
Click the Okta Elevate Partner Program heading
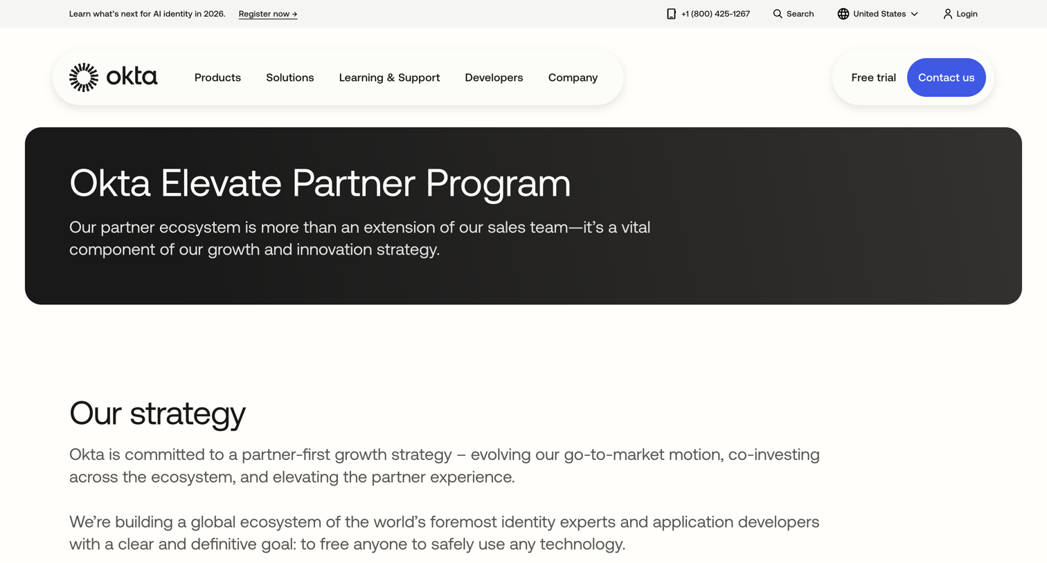tap(320, 183)
